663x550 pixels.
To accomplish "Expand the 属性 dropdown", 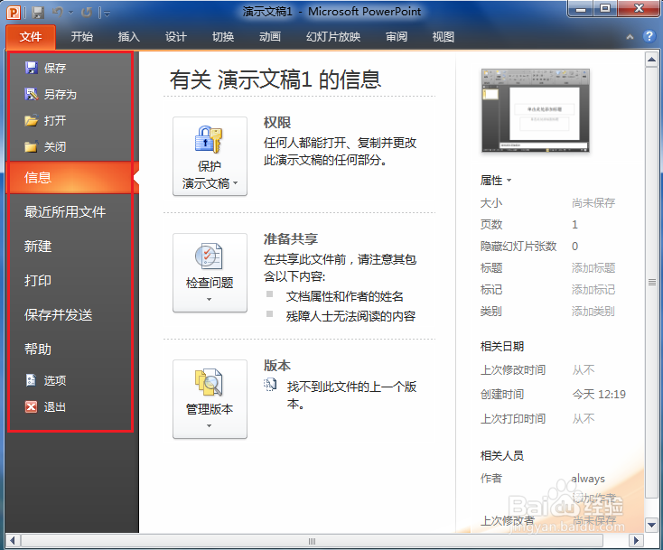I will 496,181.
